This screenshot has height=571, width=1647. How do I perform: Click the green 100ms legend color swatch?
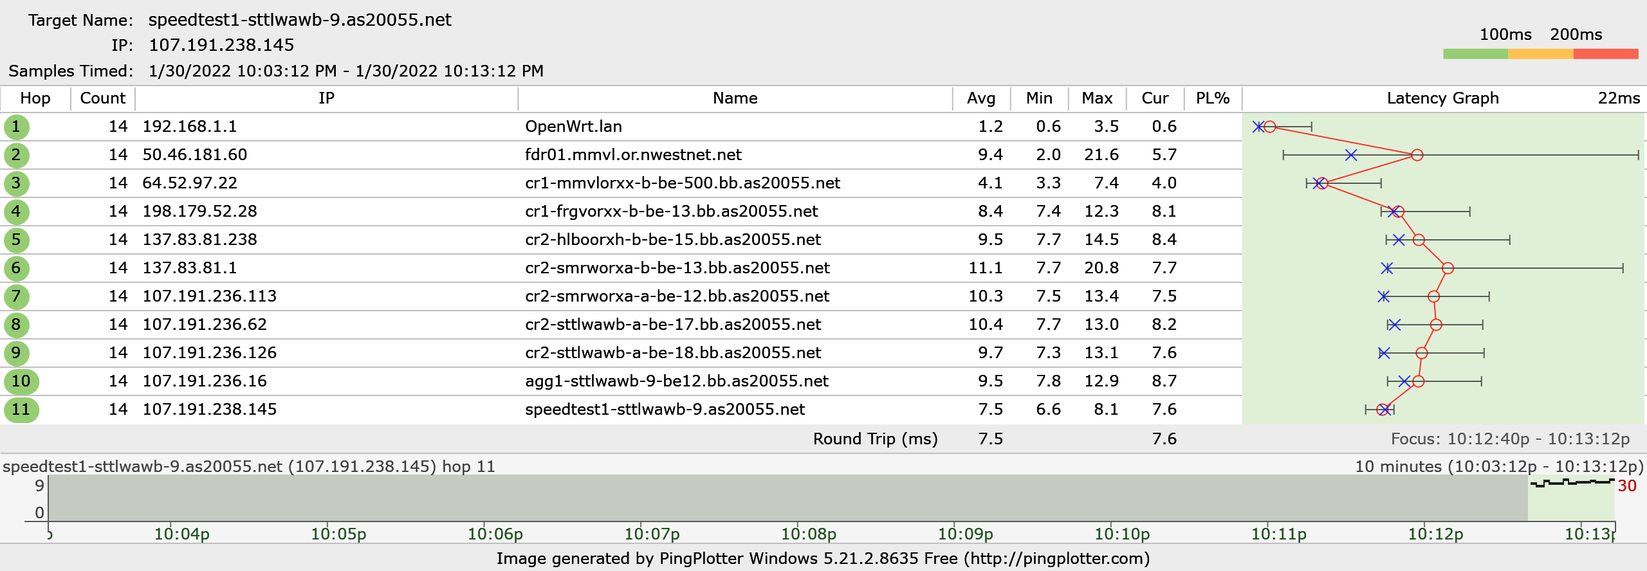(1475, 54)
